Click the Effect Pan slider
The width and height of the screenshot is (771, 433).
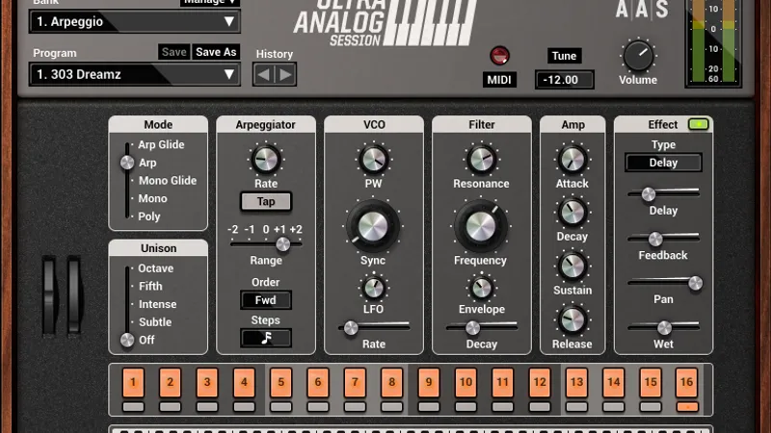coord(663,283)
